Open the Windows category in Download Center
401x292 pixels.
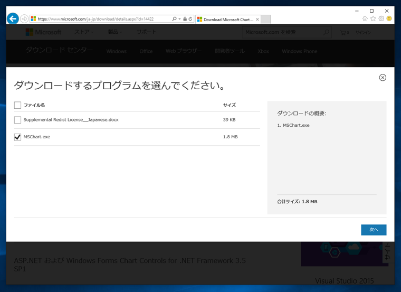[117, 51]
